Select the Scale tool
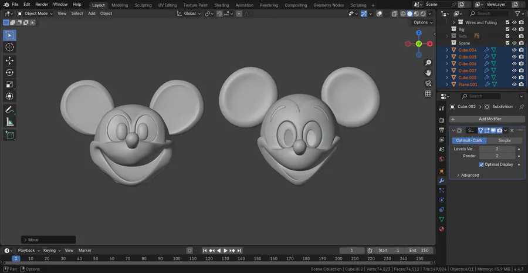528x273 pixels. [10, 85]
